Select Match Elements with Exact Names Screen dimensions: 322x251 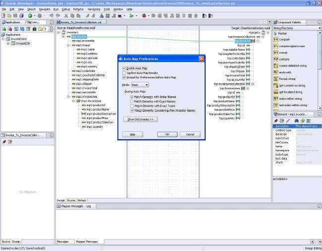[131, 101]
